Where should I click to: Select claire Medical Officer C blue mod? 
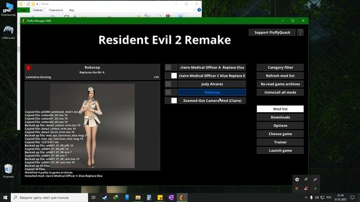[x=212, y=76]
